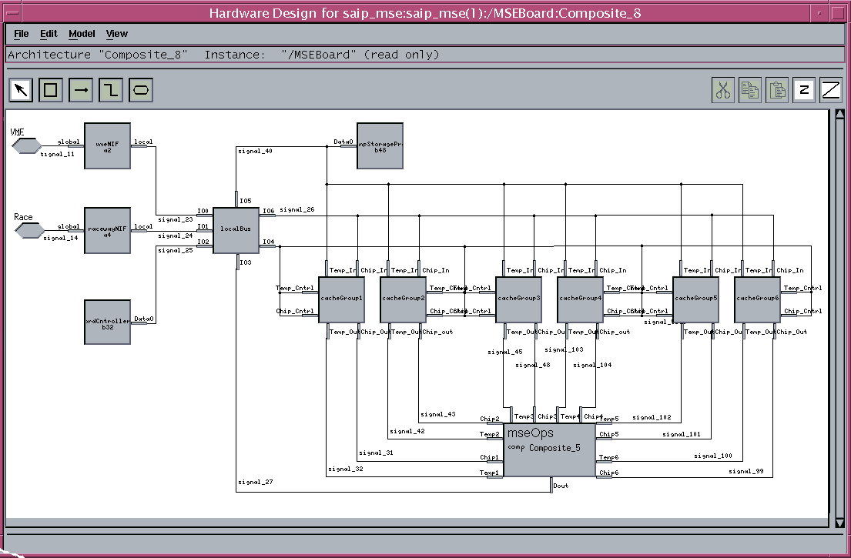Viewport: 851px width, 558px height.
Task: Expand the Model menu
Action: 82,34
